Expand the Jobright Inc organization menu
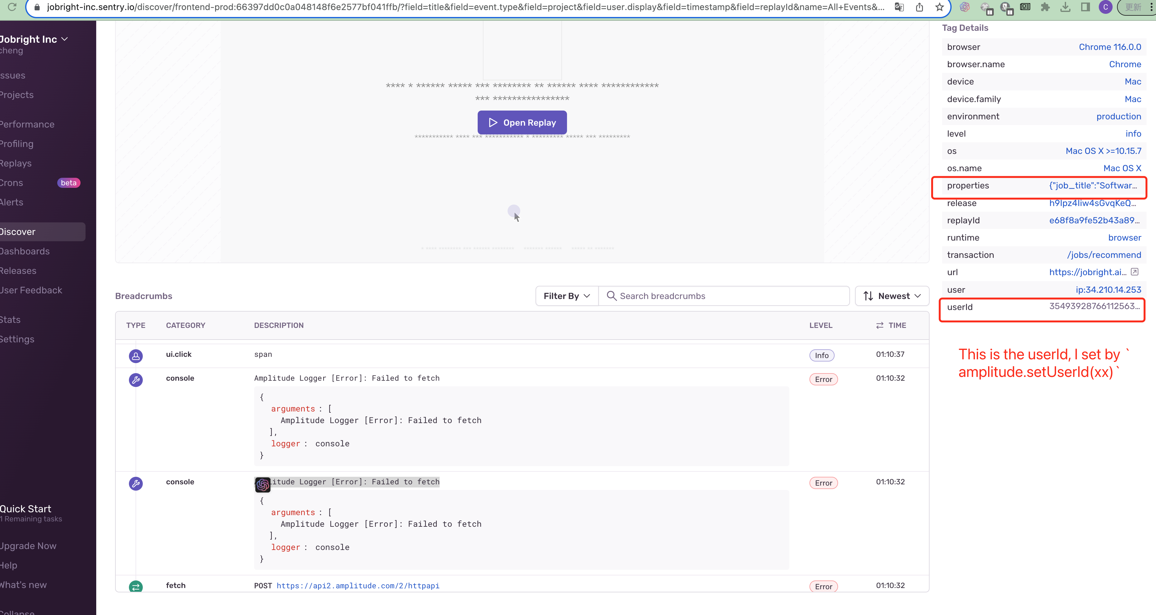Image resolution: width=1156 pixels, height=615 pixels. (34, 39)
